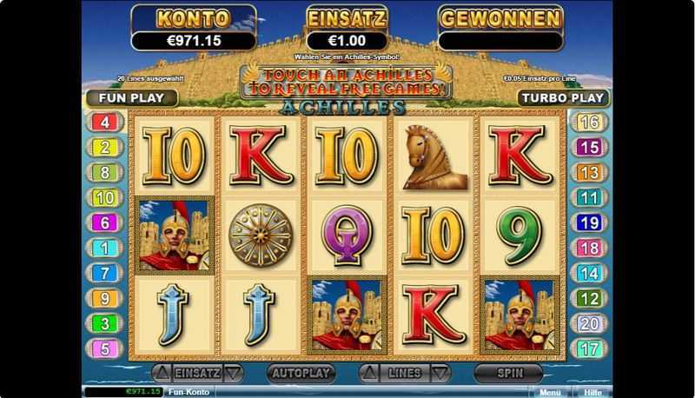
Task: Increase Einsatz with the up arrow
Action: pyautogui.click(x=162, y=374)
